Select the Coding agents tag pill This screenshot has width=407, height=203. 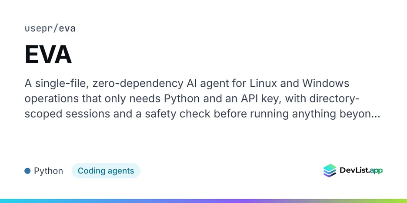[106, 171]
